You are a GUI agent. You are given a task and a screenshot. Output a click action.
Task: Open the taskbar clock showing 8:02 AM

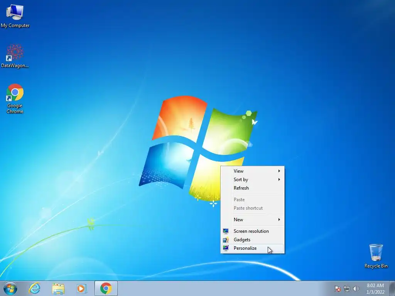(x=375, y=289)
